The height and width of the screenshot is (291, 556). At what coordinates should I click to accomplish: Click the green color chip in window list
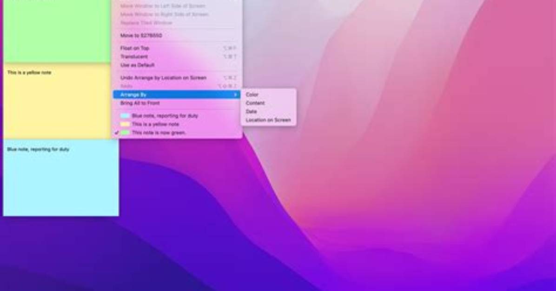tap(125, 133)
